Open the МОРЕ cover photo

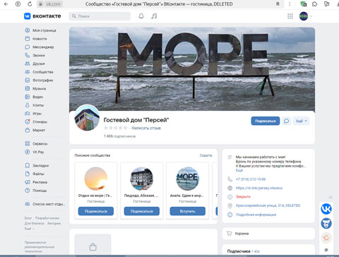[x=192, y=68]
